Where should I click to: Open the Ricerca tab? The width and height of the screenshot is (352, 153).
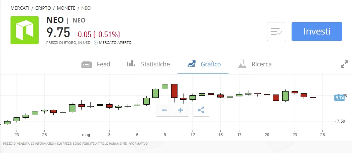(x=255, y=64)
